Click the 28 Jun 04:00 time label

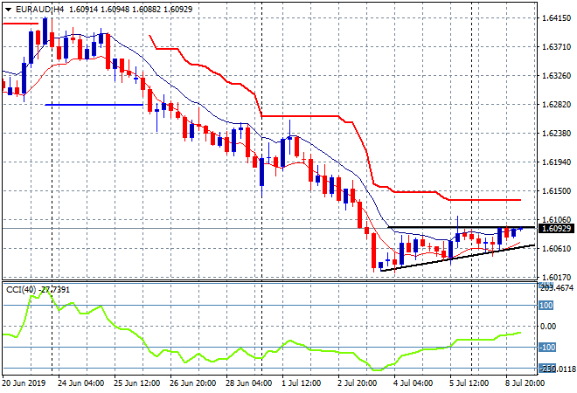[248, 383]
